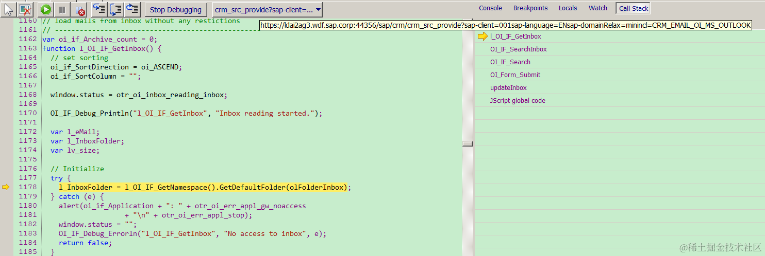Screen dimensions: 765x256
Task: Click the highlighted l_InboxFolder assignment line
Action: [x=205, y=187]
